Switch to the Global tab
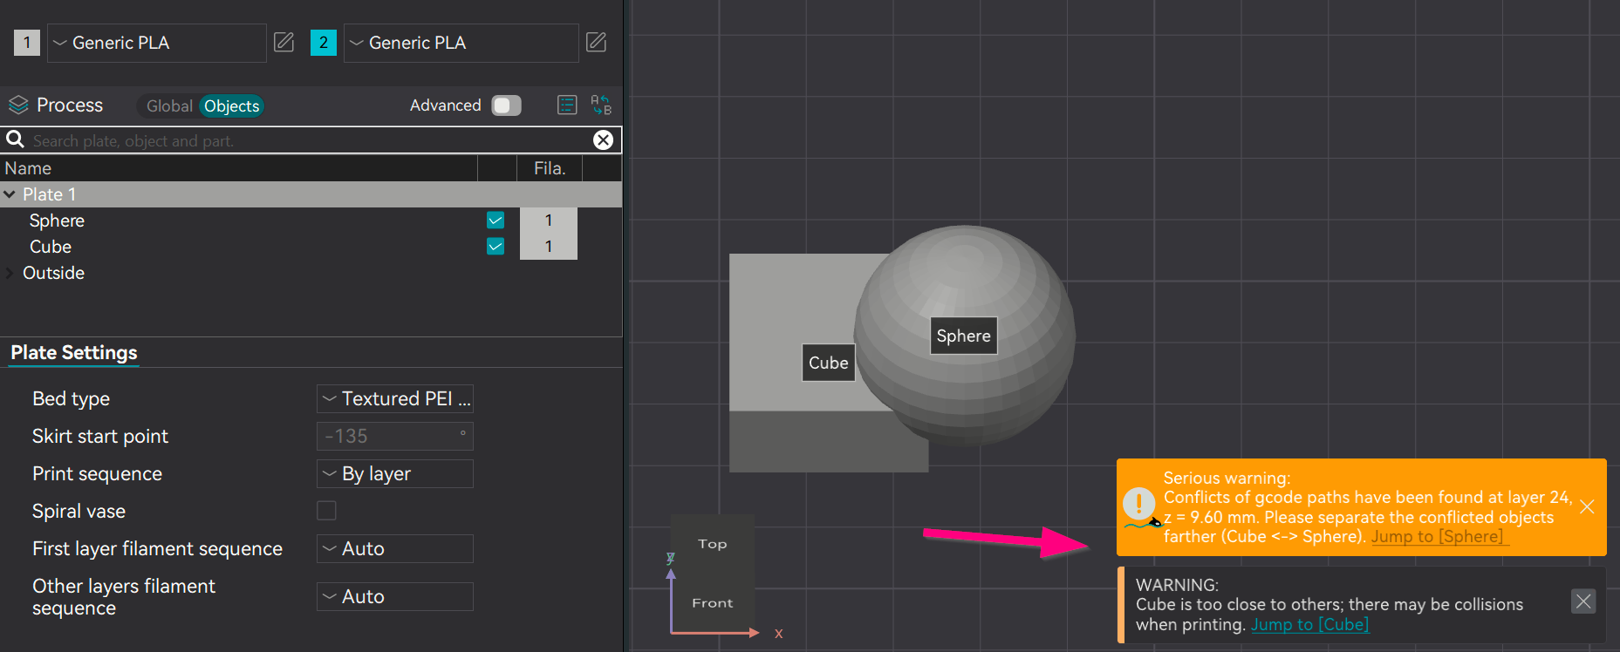This screenshot has height=652, width=1620. point(168,105)
